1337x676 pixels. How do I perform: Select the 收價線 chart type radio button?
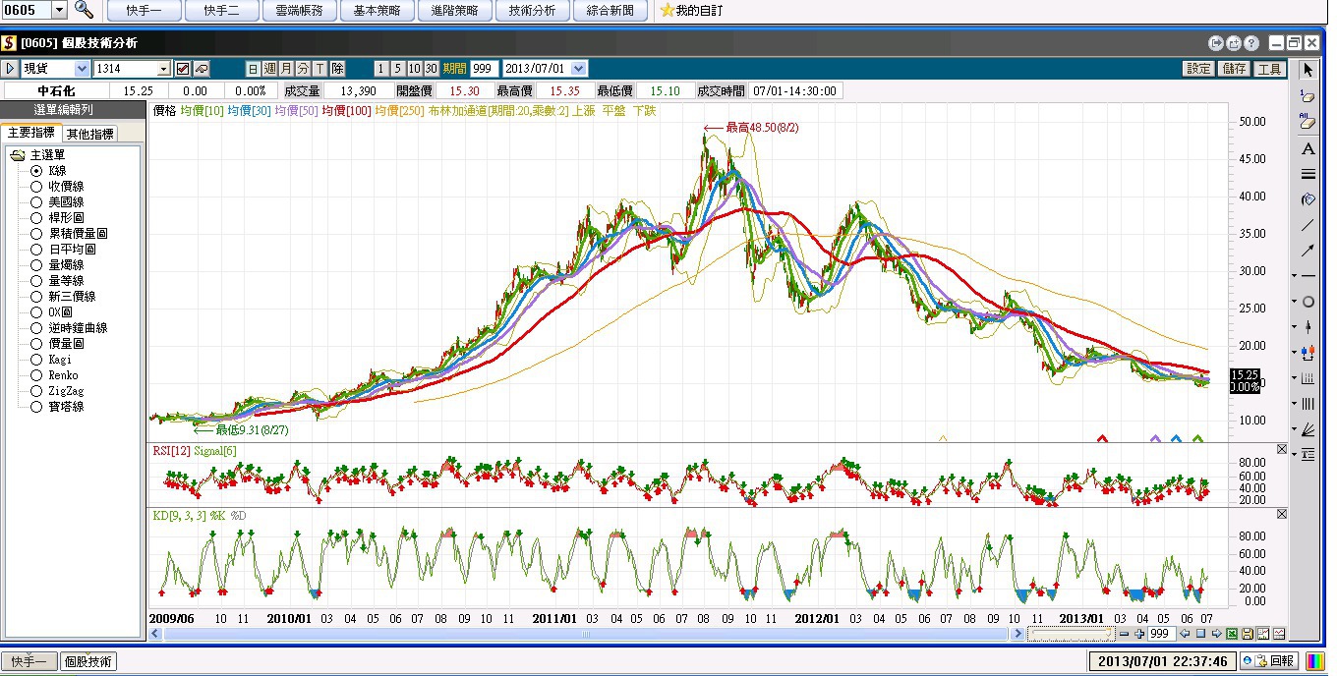pos(36,187)
